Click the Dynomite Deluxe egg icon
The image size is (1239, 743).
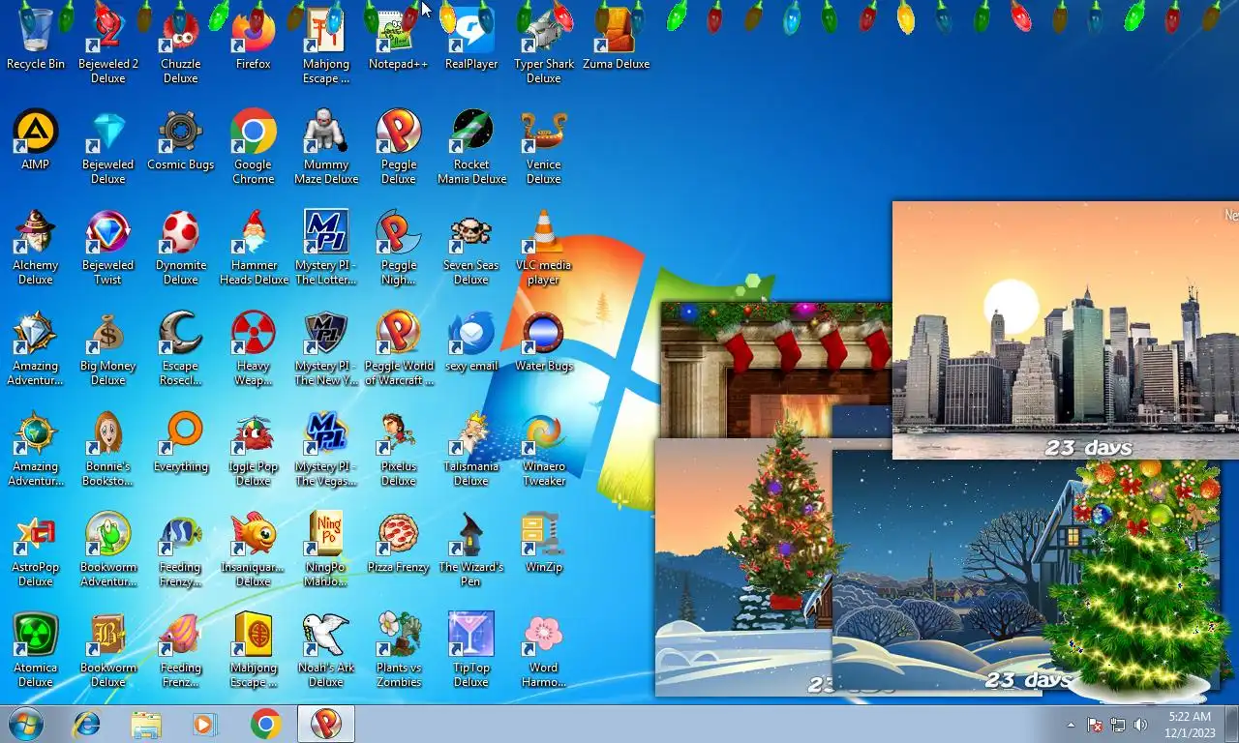click(181, 247)
